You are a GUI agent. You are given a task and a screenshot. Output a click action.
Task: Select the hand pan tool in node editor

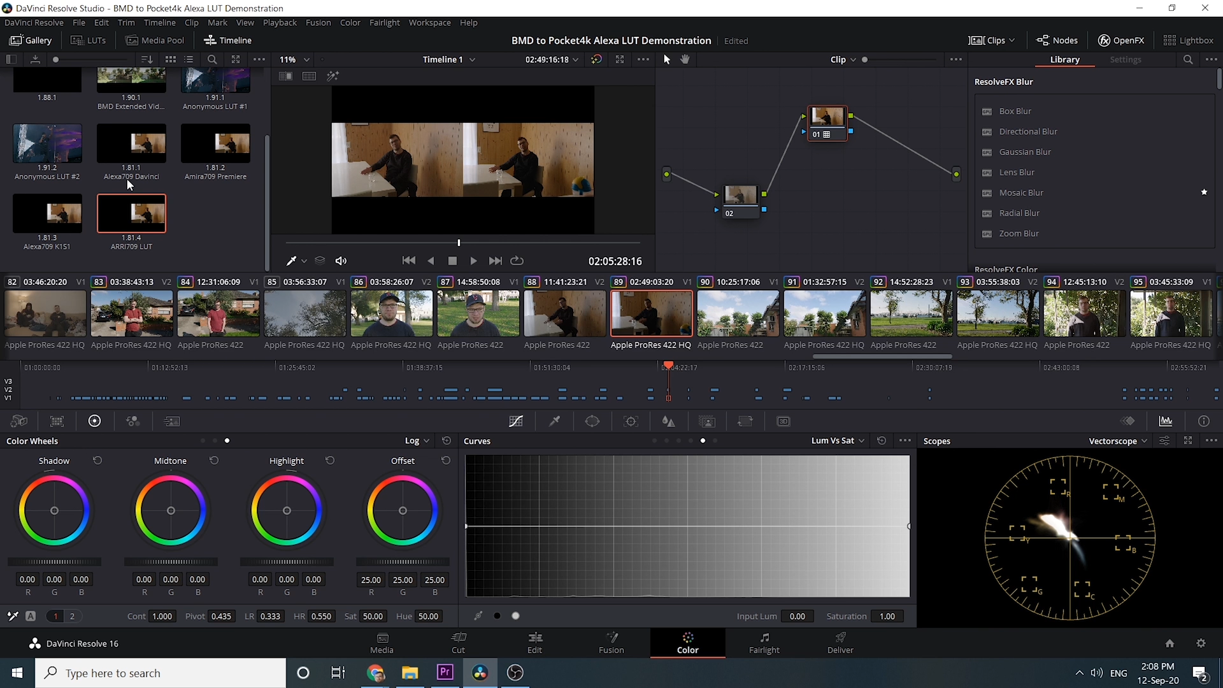(685, 59)
